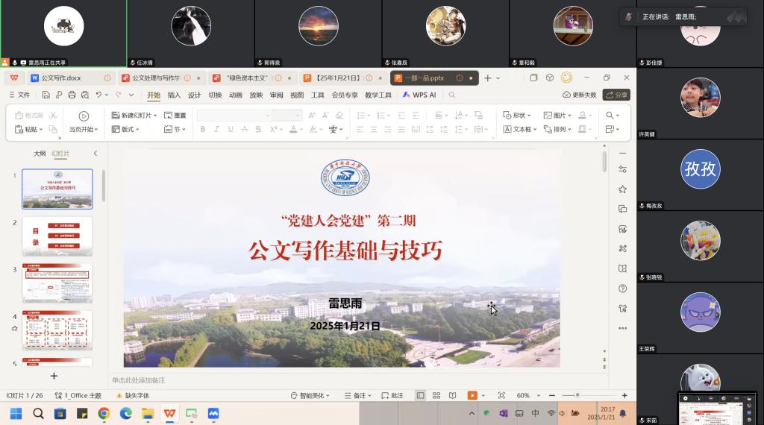Click the fit-slide-to-window icon
The image size is (764, 425).
click(501, 395)
